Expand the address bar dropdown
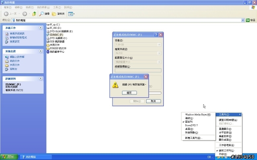 [243, 20]
